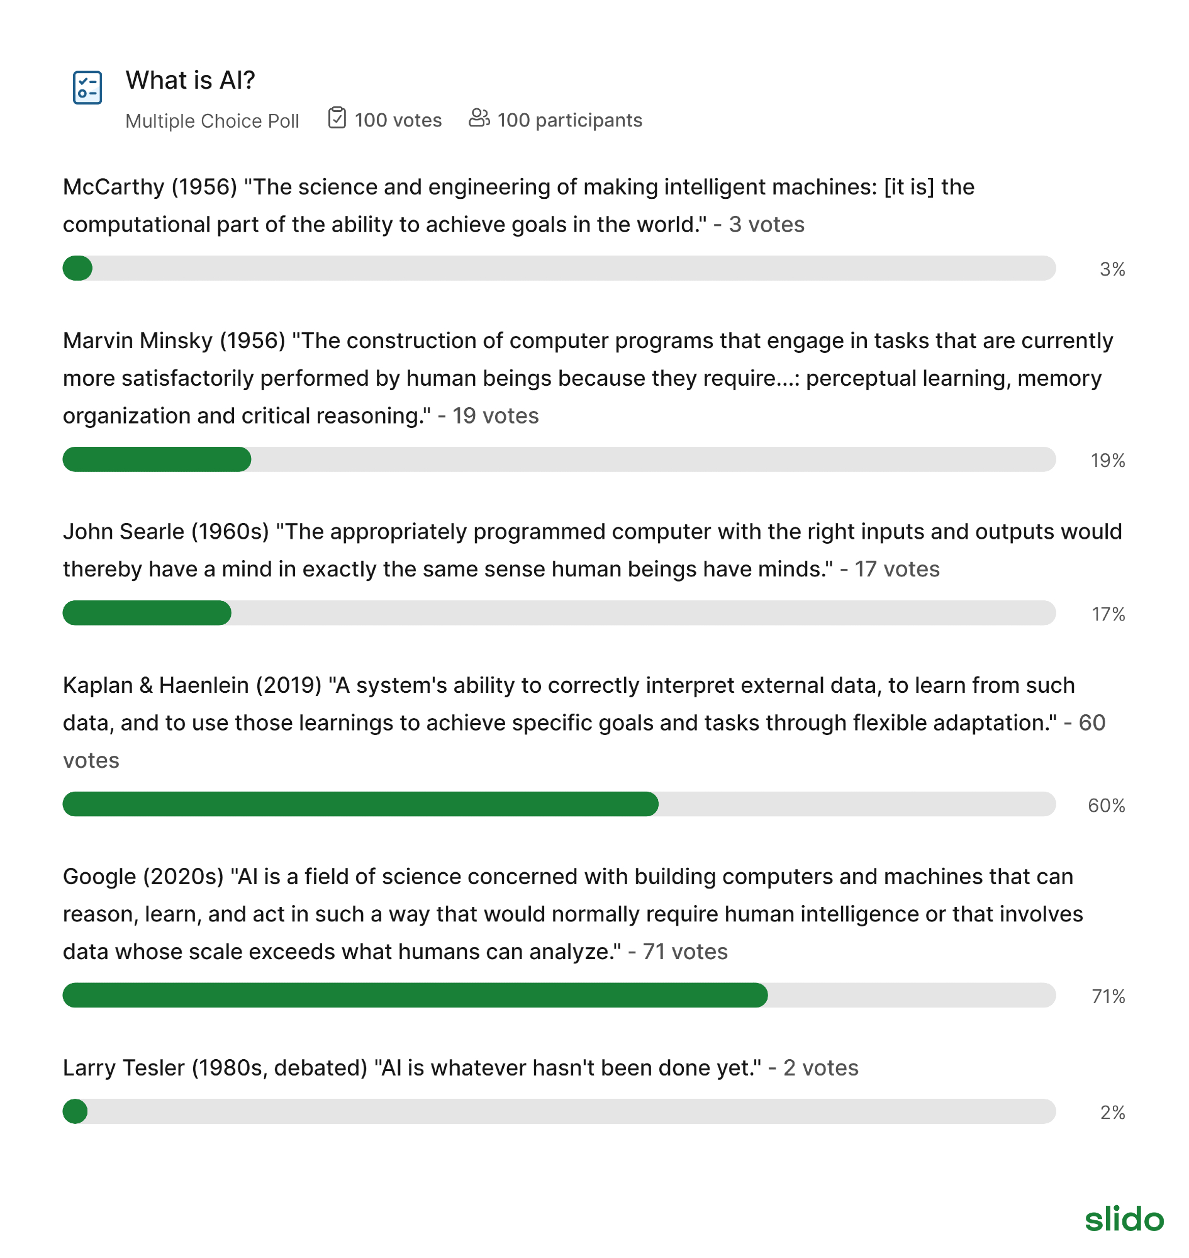Select the Marvin Minsky (1956) answer text
1189x1258 pixels.
click(x=588, y=379)
